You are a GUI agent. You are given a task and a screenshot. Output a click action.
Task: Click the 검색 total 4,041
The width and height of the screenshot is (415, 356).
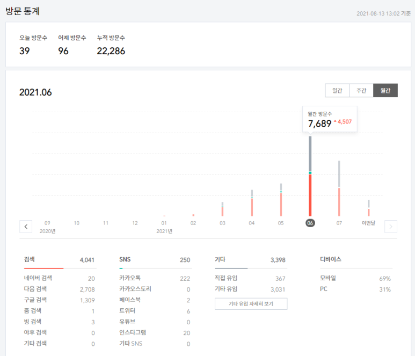tap(87, 260)
